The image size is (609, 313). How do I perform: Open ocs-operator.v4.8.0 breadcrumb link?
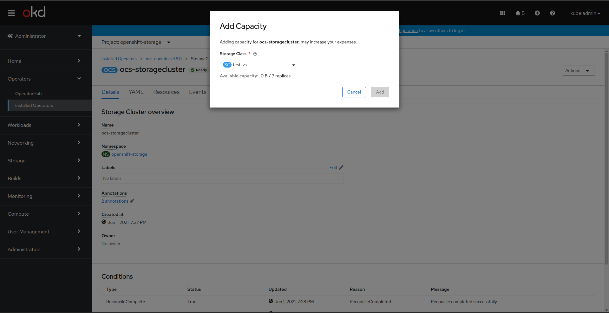coord(164,59)
